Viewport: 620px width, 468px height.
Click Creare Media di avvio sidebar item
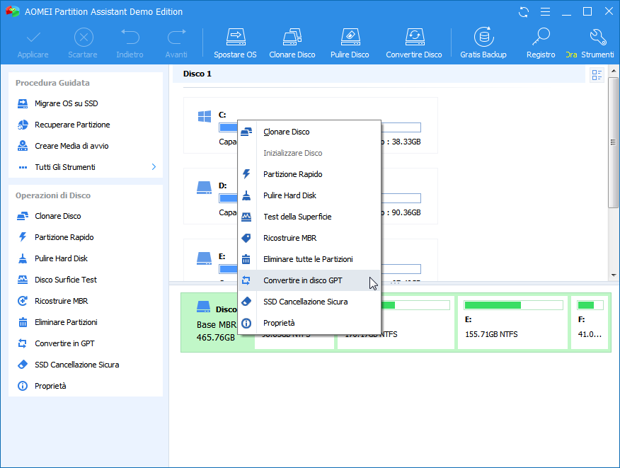tap(71, 146)
